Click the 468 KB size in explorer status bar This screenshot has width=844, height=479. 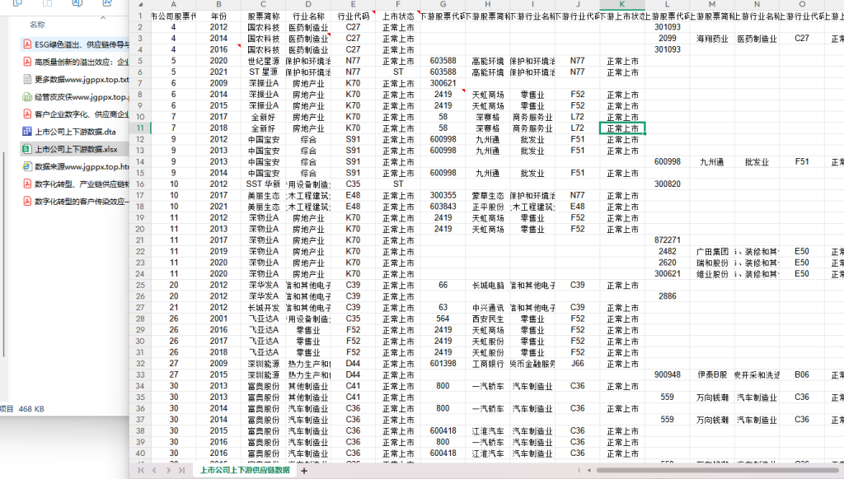point(31,409)
